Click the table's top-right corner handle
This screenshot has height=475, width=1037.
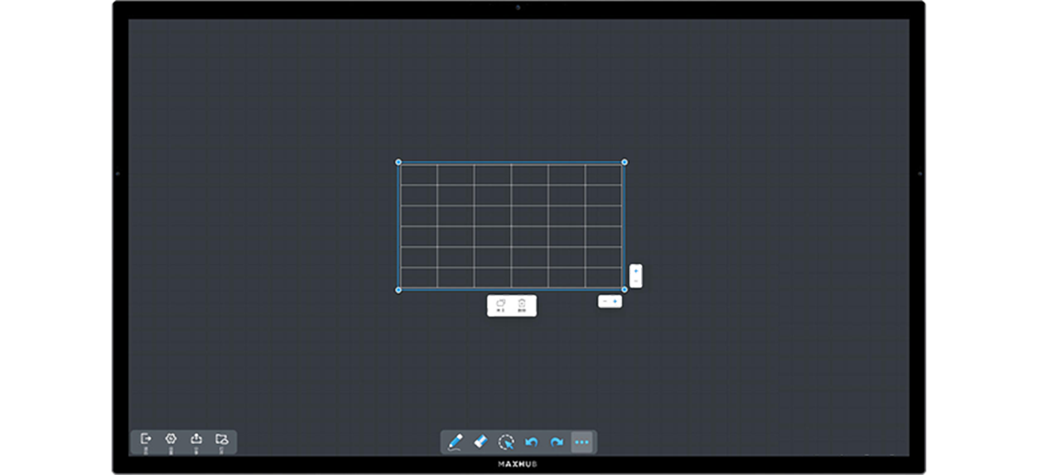625,162
